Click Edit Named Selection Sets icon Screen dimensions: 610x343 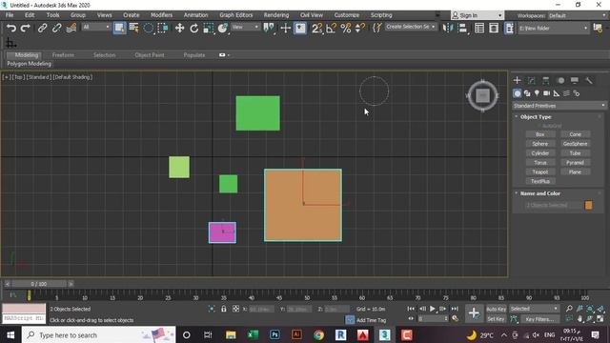(377, 28)
